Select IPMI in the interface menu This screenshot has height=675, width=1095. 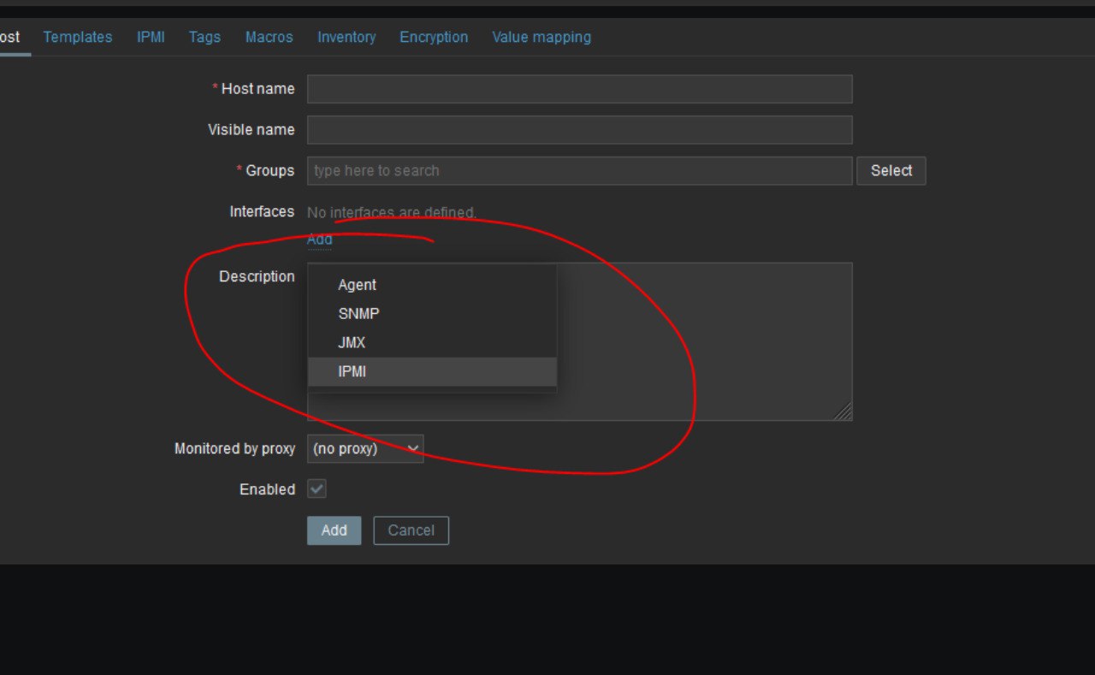tap(432, 372)
